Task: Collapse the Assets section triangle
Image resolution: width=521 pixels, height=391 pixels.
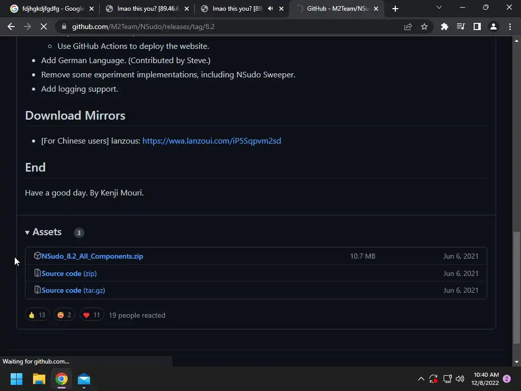Action: point(27,232)
